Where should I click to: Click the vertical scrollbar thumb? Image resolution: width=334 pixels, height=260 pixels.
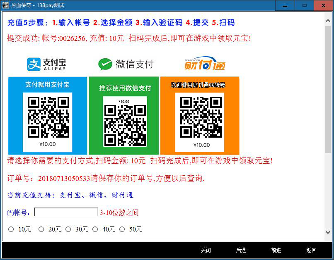coord(328,89)
